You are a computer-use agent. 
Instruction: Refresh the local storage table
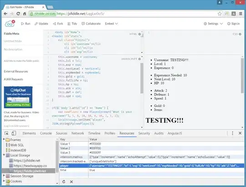(64, 182)
